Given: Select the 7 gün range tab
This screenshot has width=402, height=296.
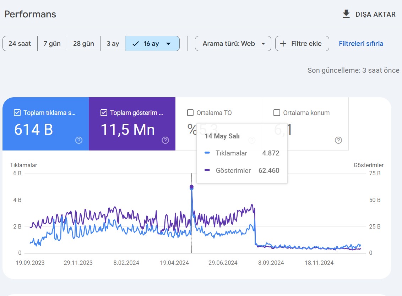Looking at the screenshot, I should pos(52,44).
